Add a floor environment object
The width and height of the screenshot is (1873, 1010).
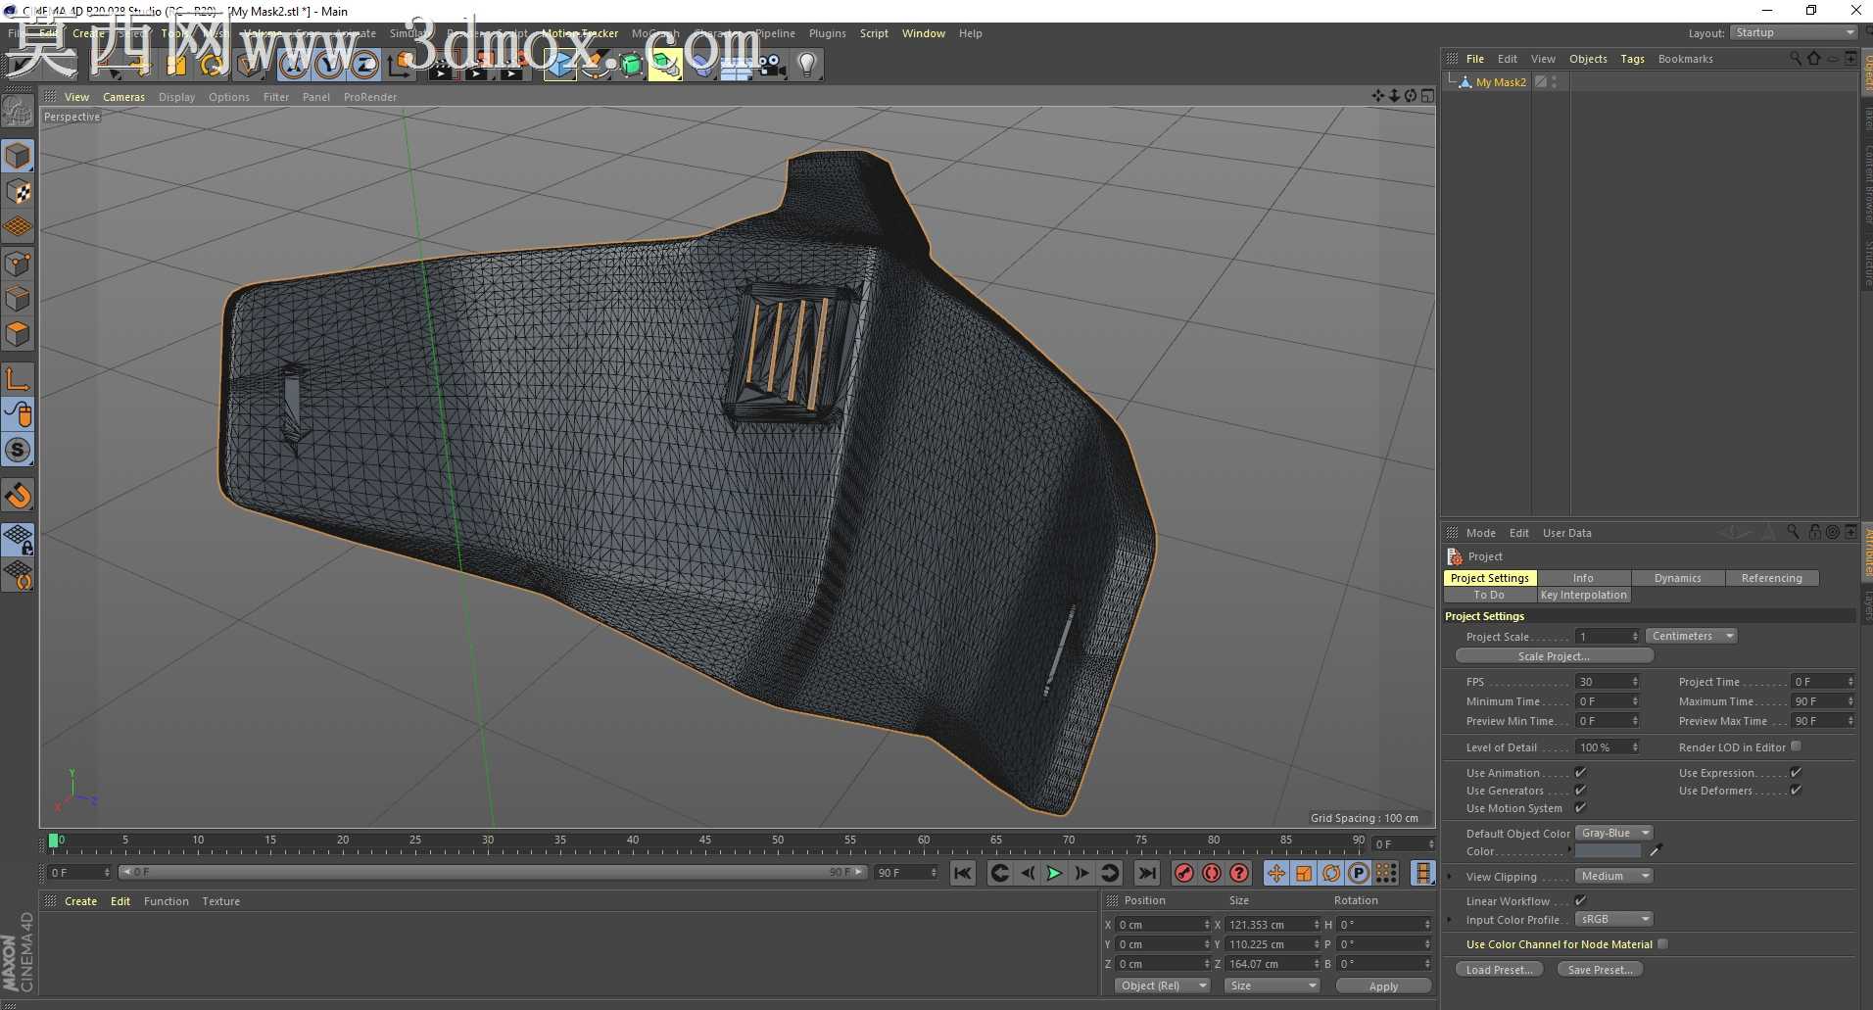(x=736, y=66)
